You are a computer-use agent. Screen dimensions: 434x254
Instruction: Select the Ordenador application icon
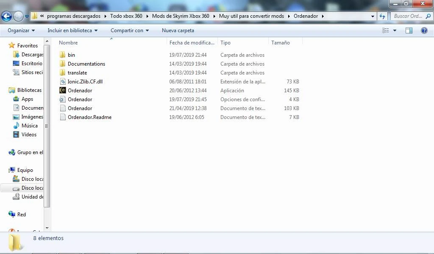pyautogui.click(x=63, y=90)
